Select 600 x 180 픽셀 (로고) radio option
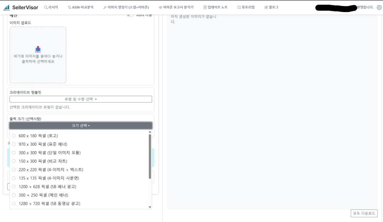Image resolution: width=383 pixels, height=222 pixels. coord(14,136)
